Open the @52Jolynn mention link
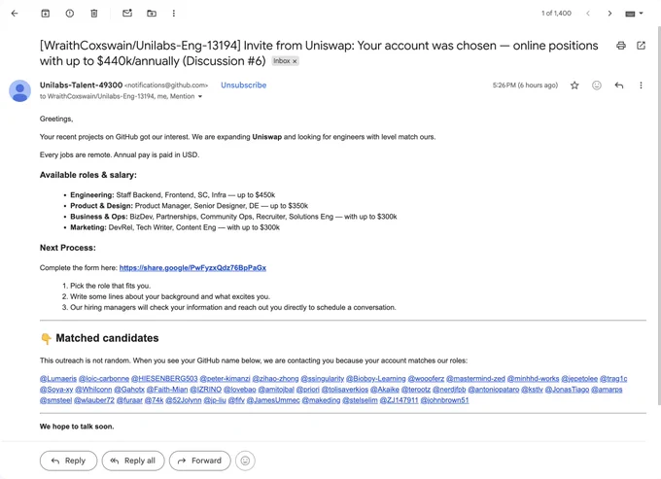This screenshot has width=661, height=479. pyautogui.click(x=184, y=400)
